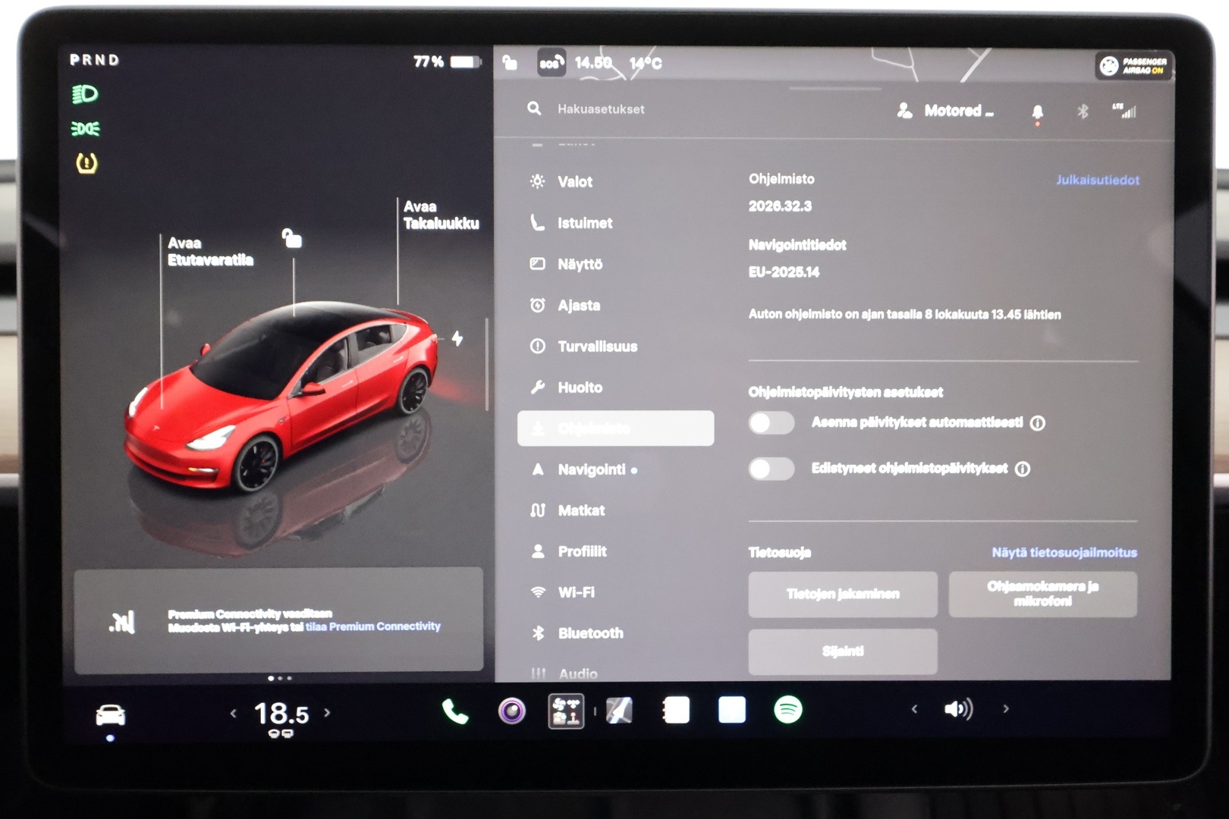Tap the SOS icon in status bar
Viewport: 1229px width, 819px height.
pos(552,63)
